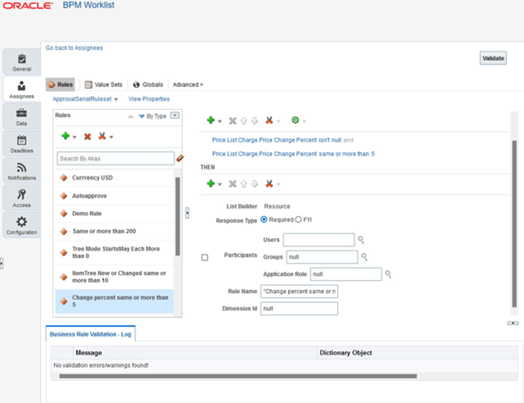Image resolution: width=524 pixels, height=403 pixels.
Task: Click scissors icon in condition toolbar
Action: click(269, 120)
